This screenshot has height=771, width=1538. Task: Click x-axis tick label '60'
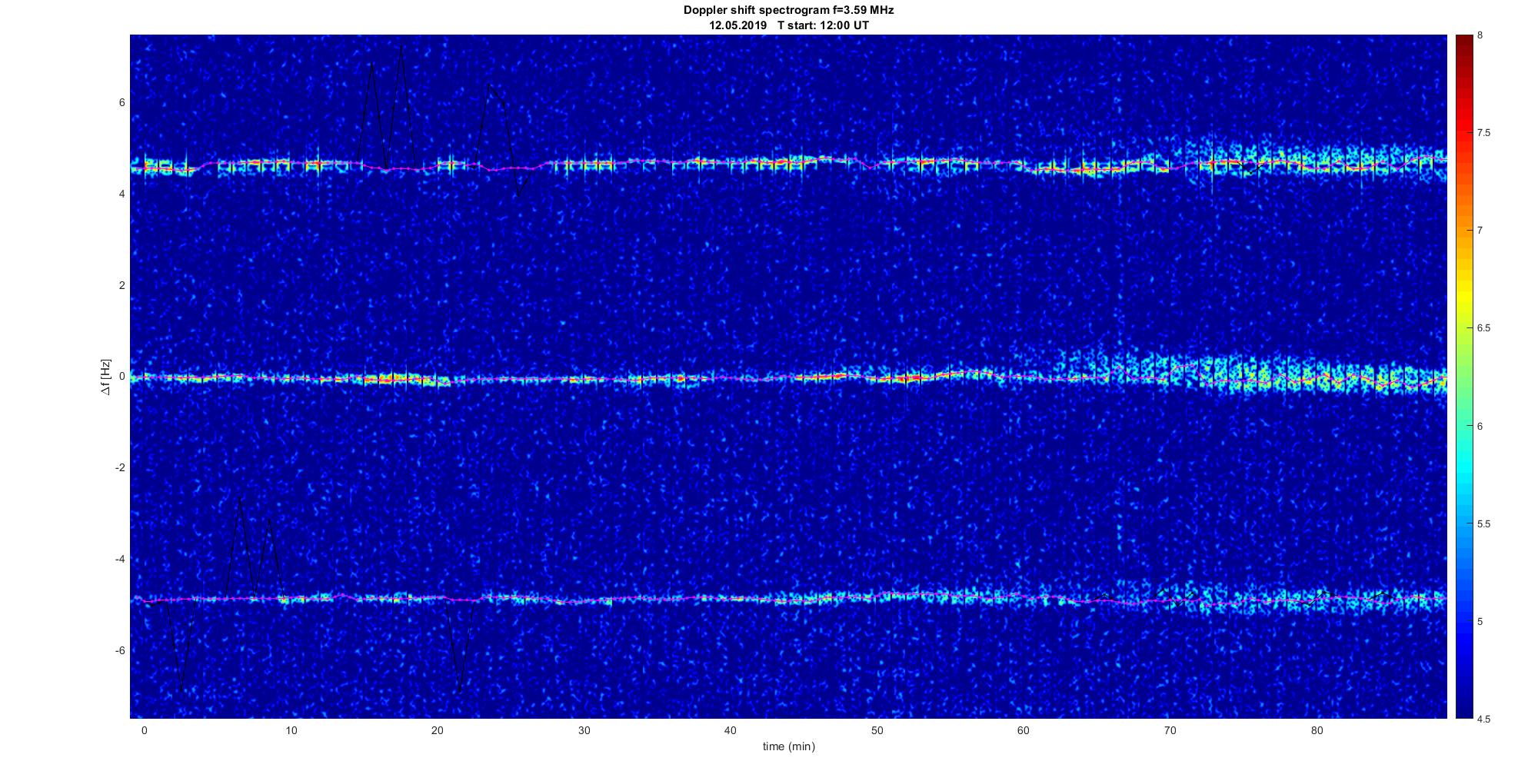pos(1024,730)
